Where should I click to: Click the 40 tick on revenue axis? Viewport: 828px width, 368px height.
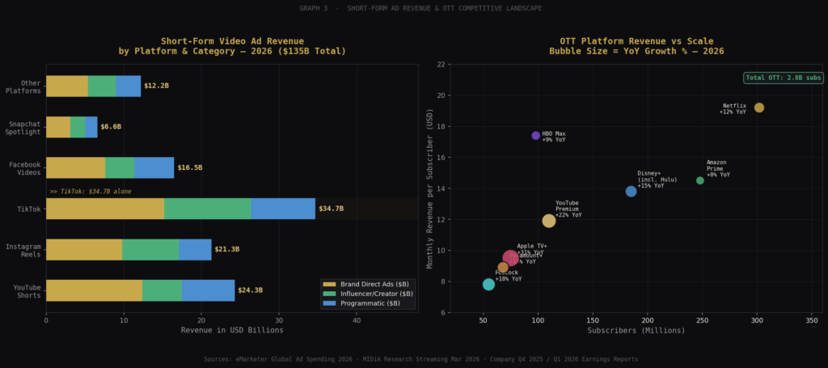point(357,320)
